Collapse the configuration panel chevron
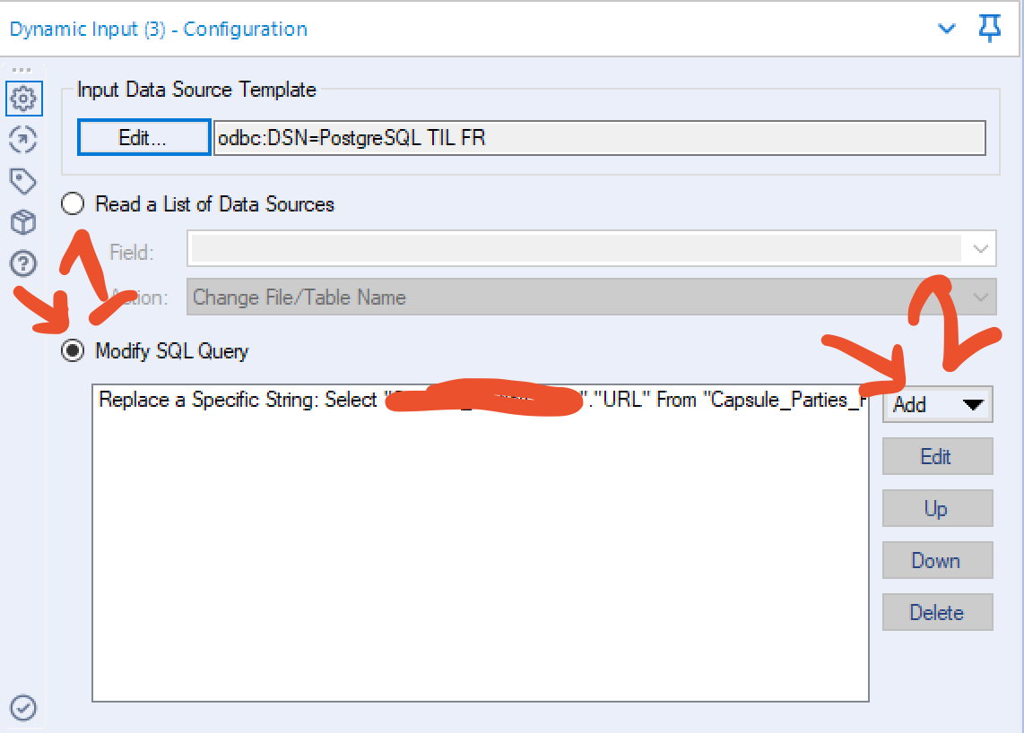 [947, 29]
